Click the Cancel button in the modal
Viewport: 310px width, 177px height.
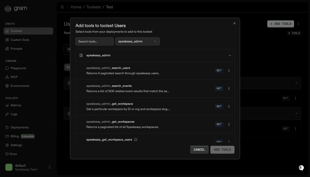click(199, 149)
